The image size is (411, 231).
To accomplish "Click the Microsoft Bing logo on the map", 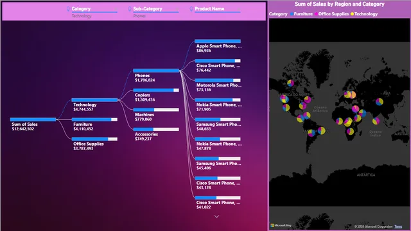I will (281, 225).
